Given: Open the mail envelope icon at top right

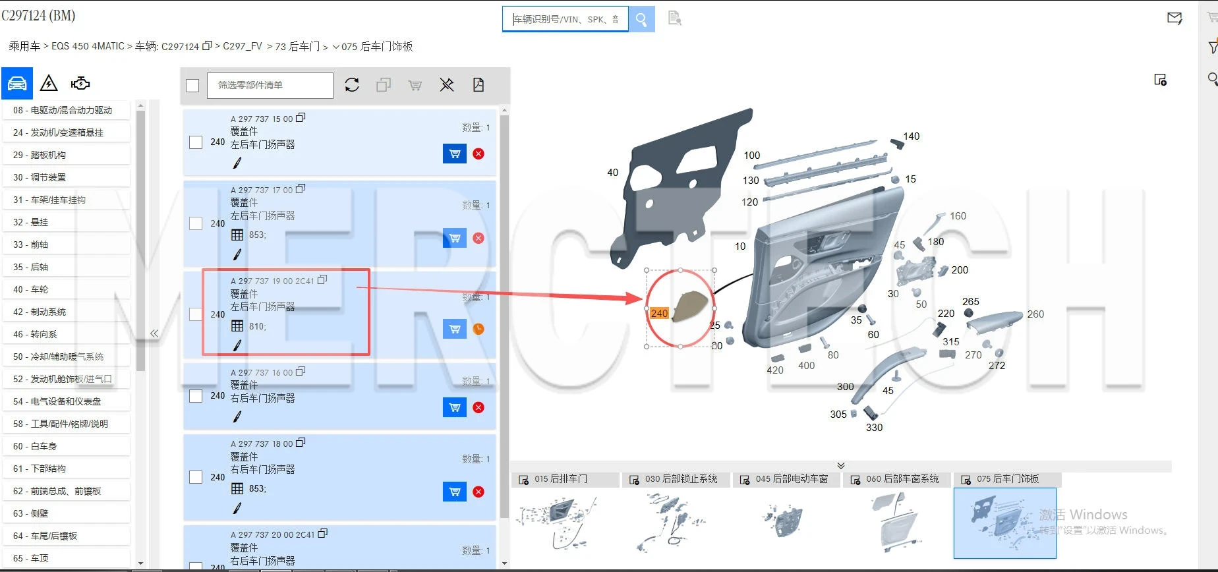Looking at the screenshot, I should coord(1174,18).
